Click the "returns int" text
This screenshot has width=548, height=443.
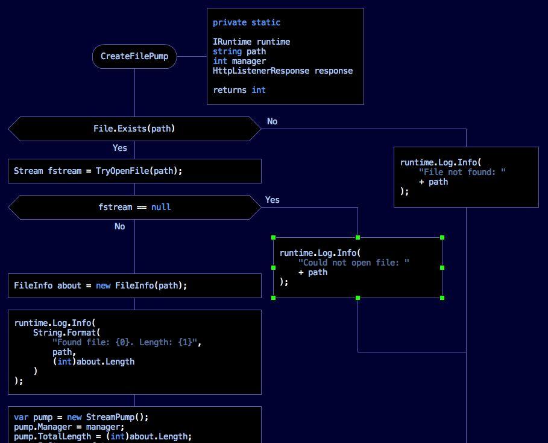click(239, 90)
